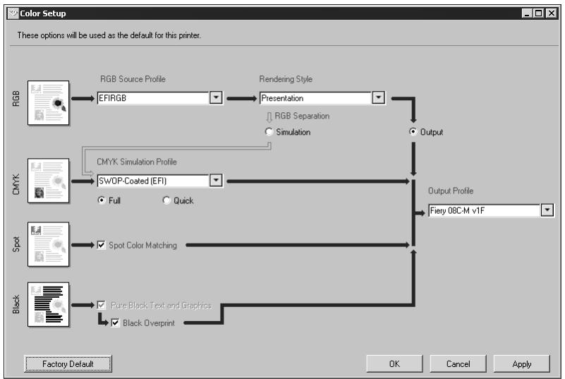Click the Black document thumbnail icon
Viewport: 565px width, 379px height.
pos(48,305)
